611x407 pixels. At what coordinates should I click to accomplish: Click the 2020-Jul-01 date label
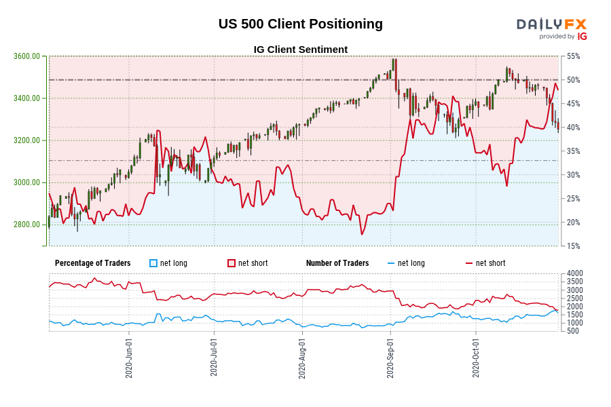point(214,357)
